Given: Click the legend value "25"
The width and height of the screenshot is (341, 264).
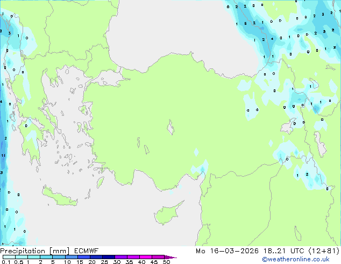Looking at the screenshot, I should [x=104, y=262].
